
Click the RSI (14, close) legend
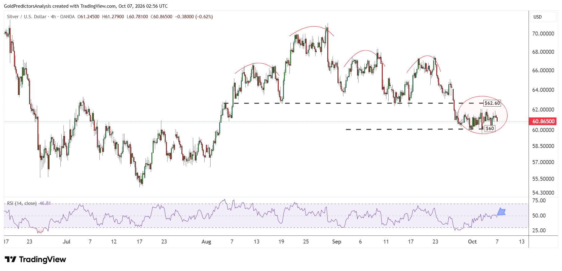click(x=22, y=203)
